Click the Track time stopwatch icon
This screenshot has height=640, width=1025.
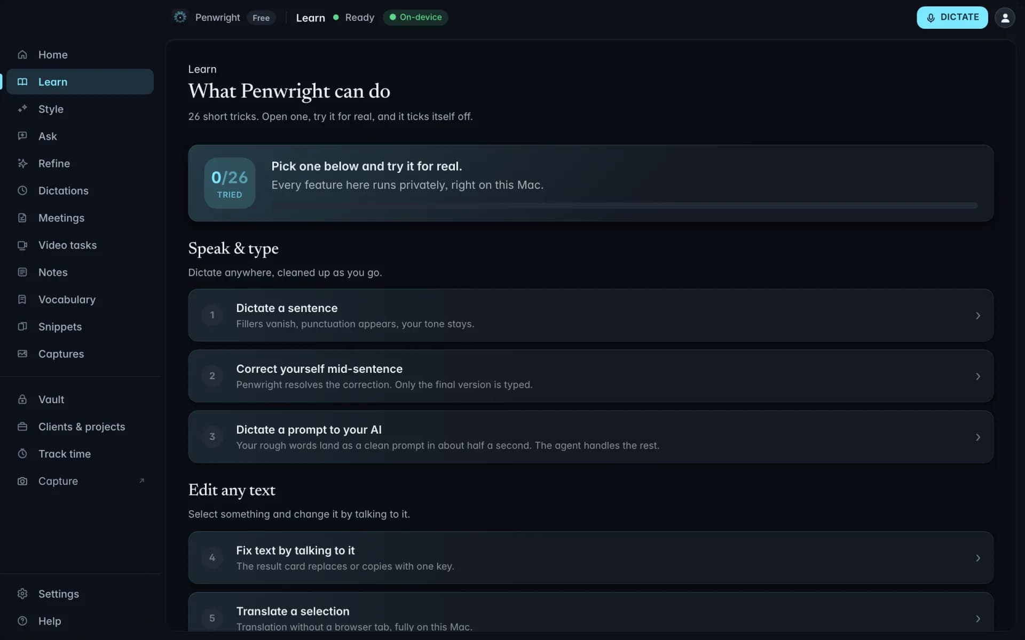pos(22,454)
